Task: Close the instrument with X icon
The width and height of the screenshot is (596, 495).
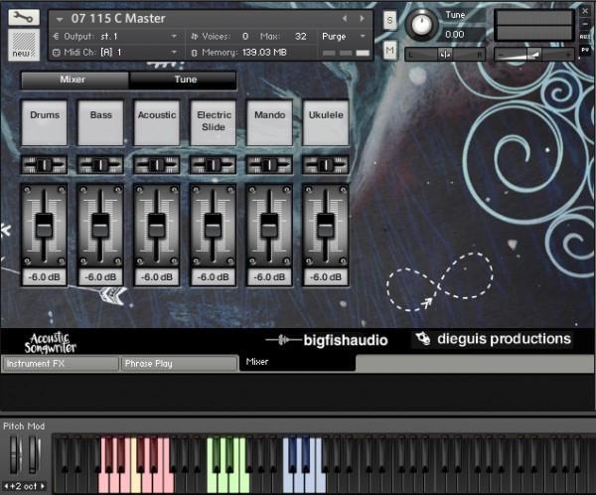Action: (585, 11)
